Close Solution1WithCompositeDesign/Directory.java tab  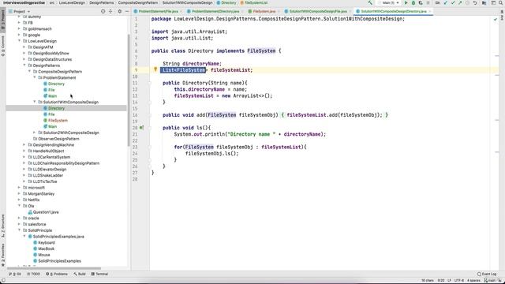point(429,12)
